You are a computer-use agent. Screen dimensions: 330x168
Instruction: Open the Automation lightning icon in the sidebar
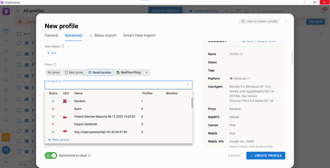pyautogui.click(x=6, y=50)
